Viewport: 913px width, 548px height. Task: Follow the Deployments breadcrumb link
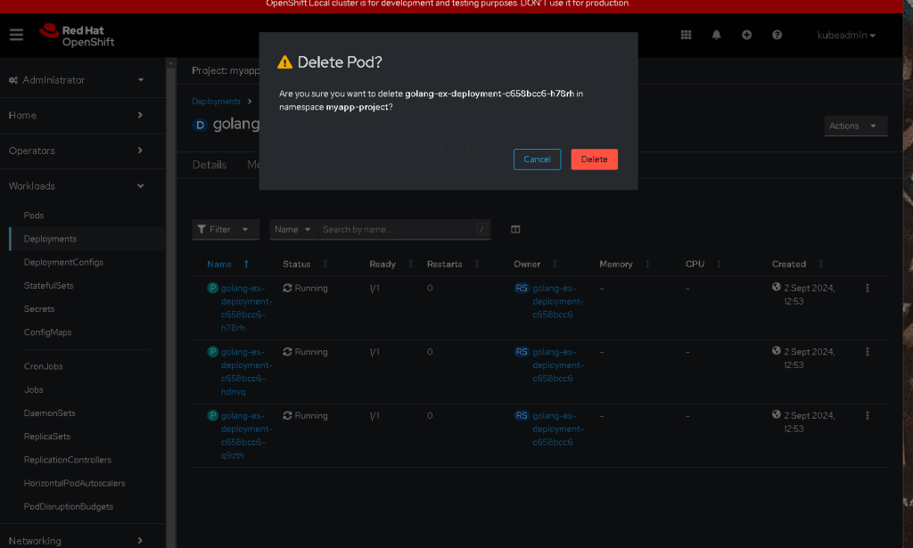click(216, 102)
